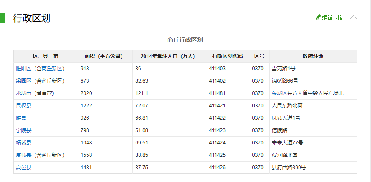Viewport: 371px width, 182px height.
Task: Select the 柘城县 link
Action: tap(24, 143)
